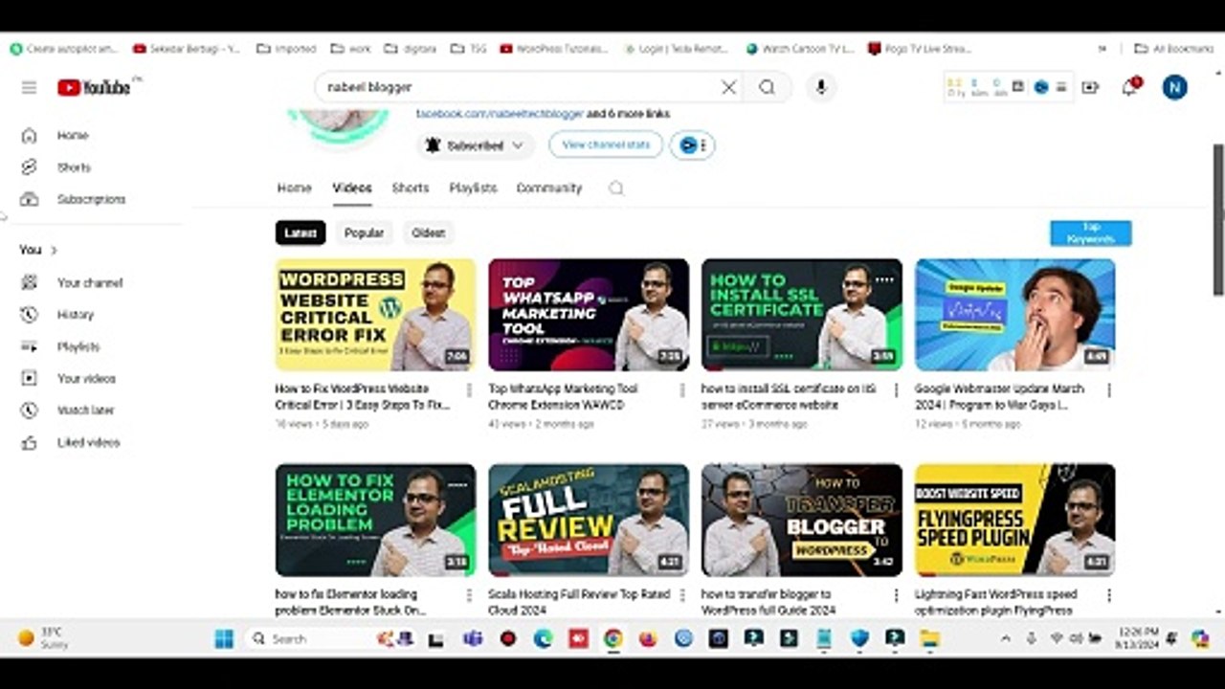This screenshot has width=1225, height=689.
Task: Open the WordPress Tutorials bookmark
Action: [553, 49]
